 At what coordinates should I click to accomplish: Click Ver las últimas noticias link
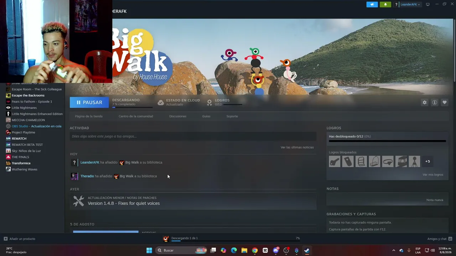pyautogui.click(x=297, y=147)
